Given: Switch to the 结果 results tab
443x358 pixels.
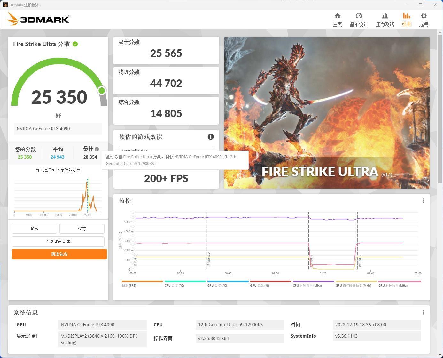Looking at the screenshot, I should coord(407,20).
